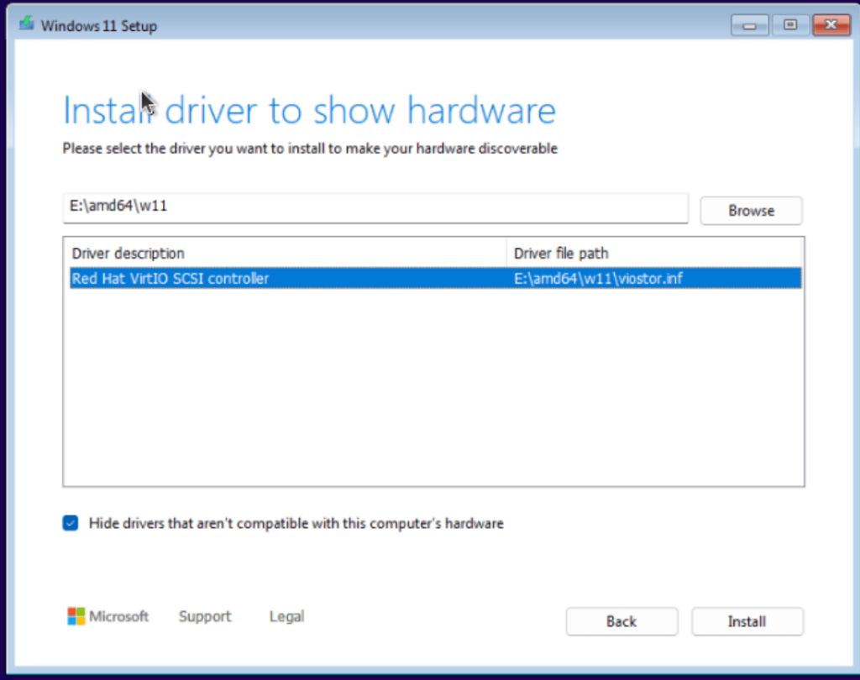The width and height of the screenshot is (860, 680).
Task: Click the driver folder path field E:\amd64\w11
Action: 375,208
